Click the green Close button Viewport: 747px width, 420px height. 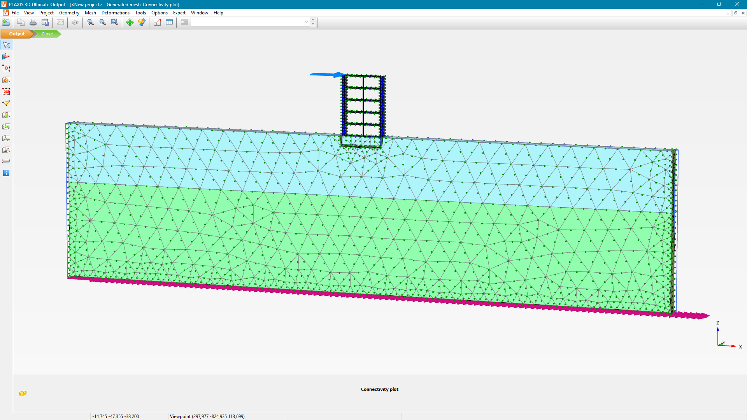click(47, 34)
